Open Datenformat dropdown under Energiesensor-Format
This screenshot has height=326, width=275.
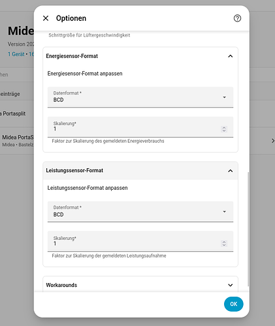tap(140, 97)
